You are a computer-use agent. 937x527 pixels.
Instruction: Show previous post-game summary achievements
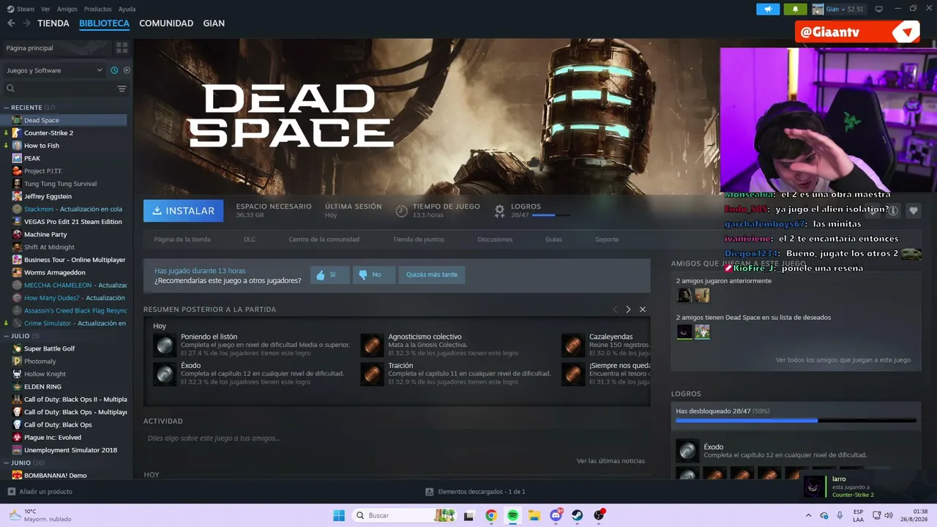(x=615, y=310)
